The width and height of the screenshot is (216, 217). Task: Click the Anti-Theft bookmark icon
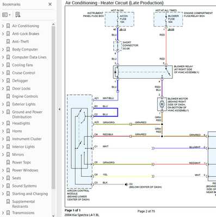pyautogui.click(x=8, y=41)
